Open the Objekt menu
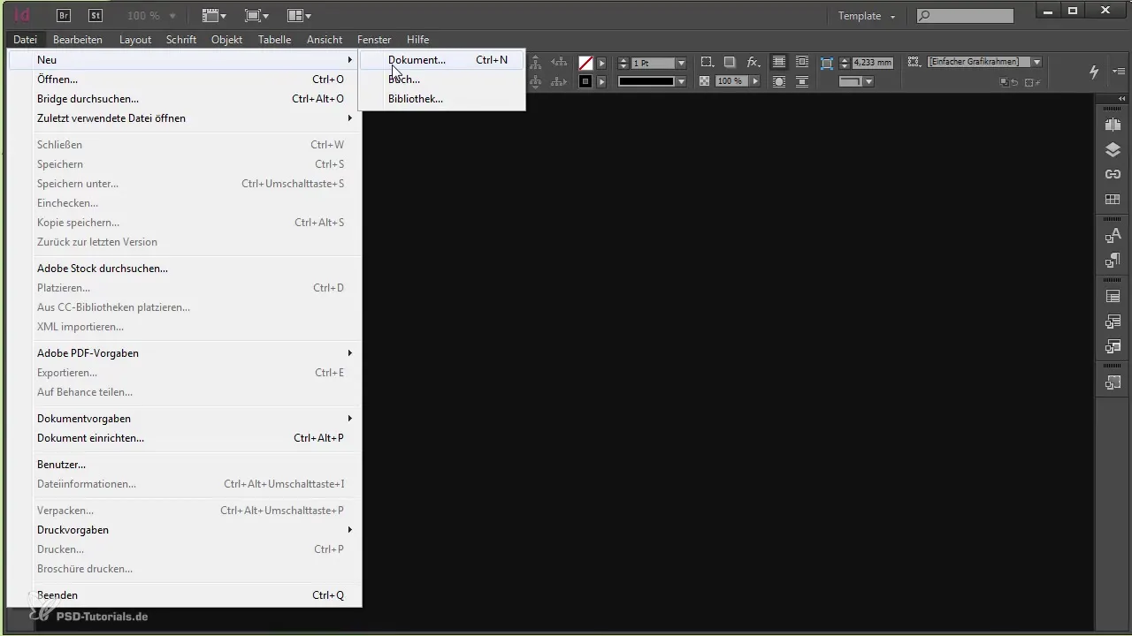Image resolution: width=1132 pixels, height=636 pixels. click(226, 40)
